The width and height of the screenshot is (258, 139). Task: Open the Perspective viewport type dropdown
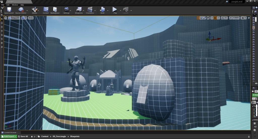coord(15,18)
